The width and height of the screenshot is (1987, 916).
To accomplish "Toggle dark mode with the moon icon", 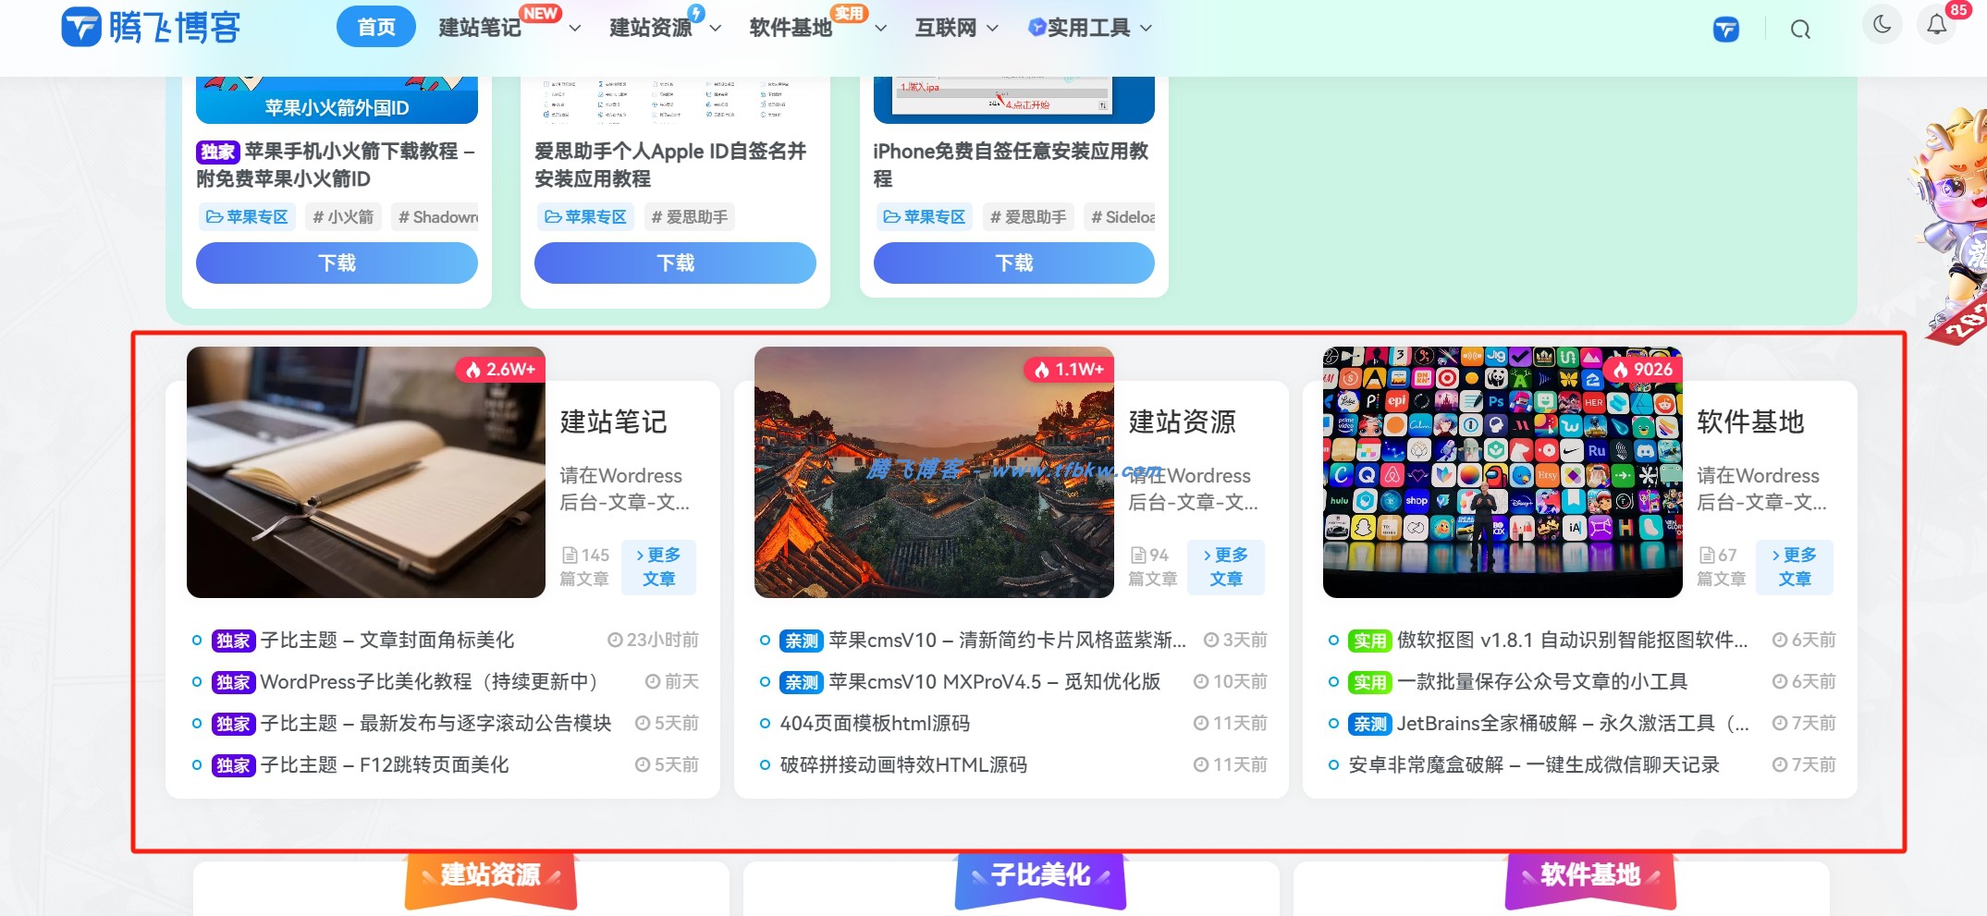I will [1883, 25].
